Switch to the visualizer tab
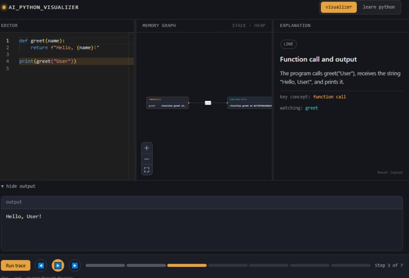Viewport: 409px width, 278px height. click(x=338, y=7)
